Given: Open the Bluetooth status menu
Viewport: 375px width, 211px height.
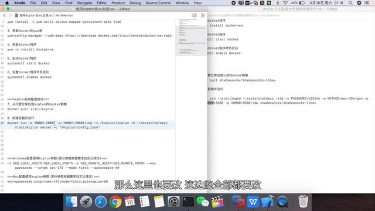Looking at the screenshot, I should (277, 3).
